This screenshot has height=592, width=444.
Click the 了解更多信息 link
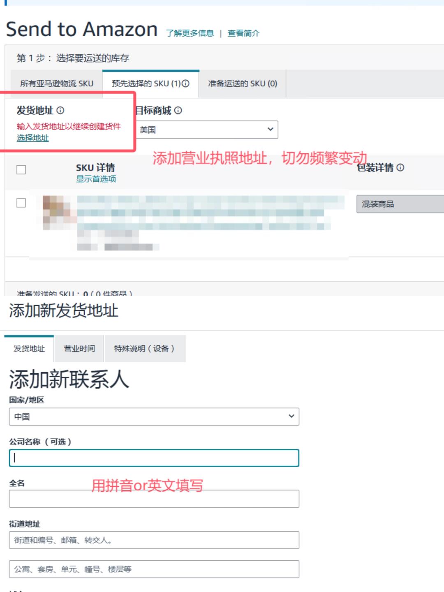point(190,33)
